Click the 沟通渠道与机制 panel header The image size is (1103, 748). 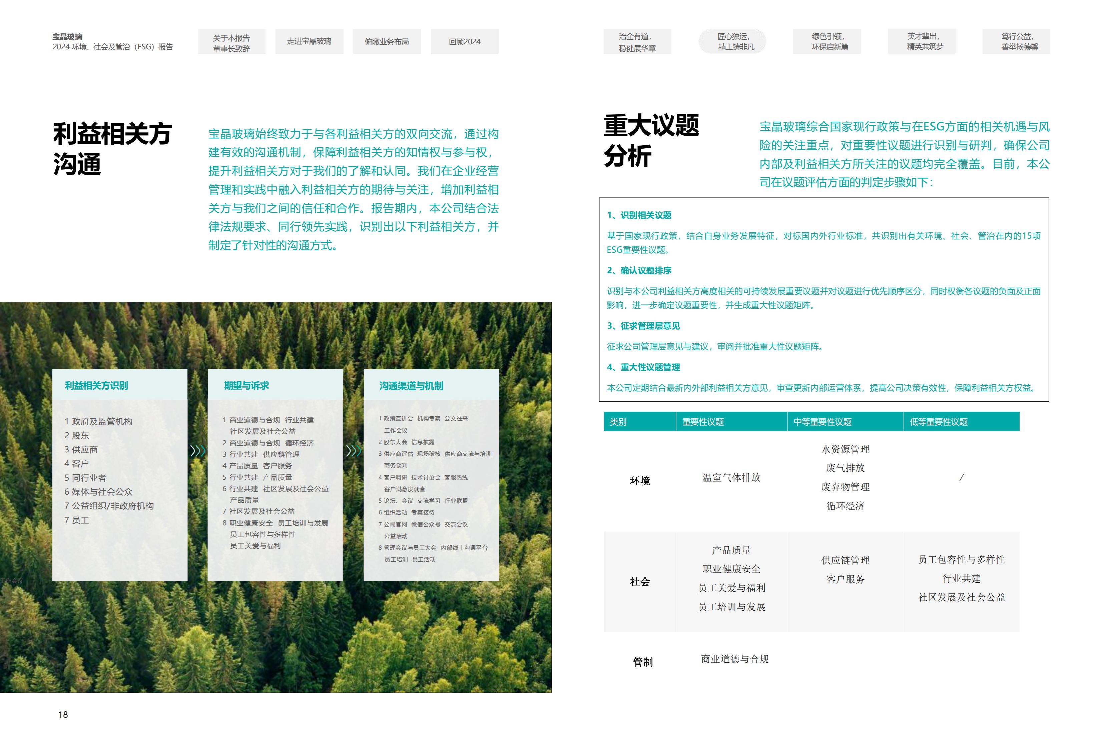[411, 386]
